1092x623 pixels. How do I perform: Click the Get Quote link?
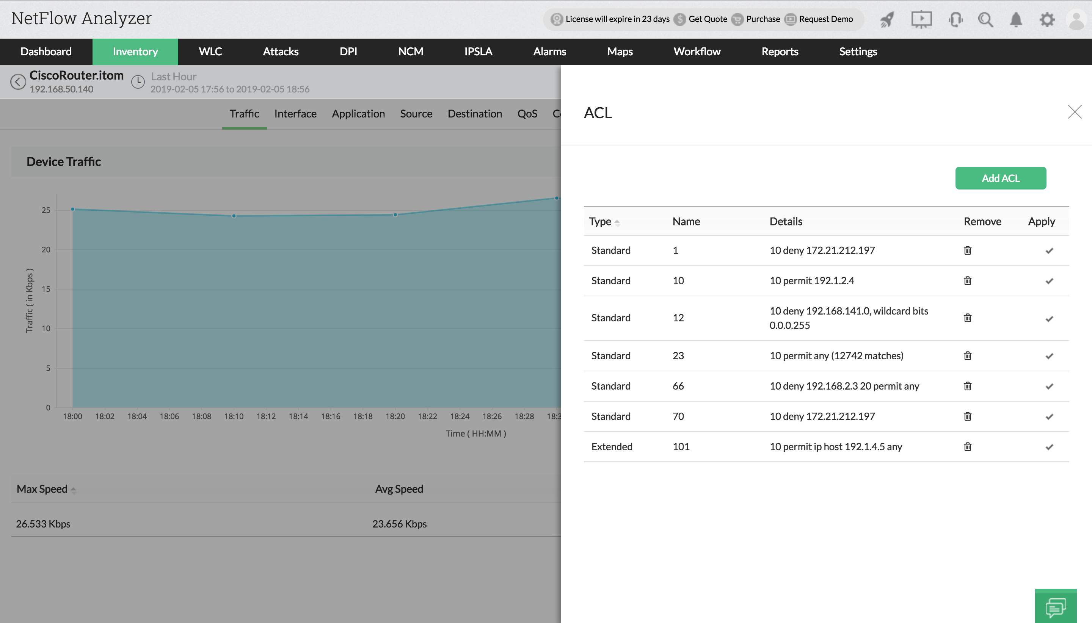tap(707, 19)
